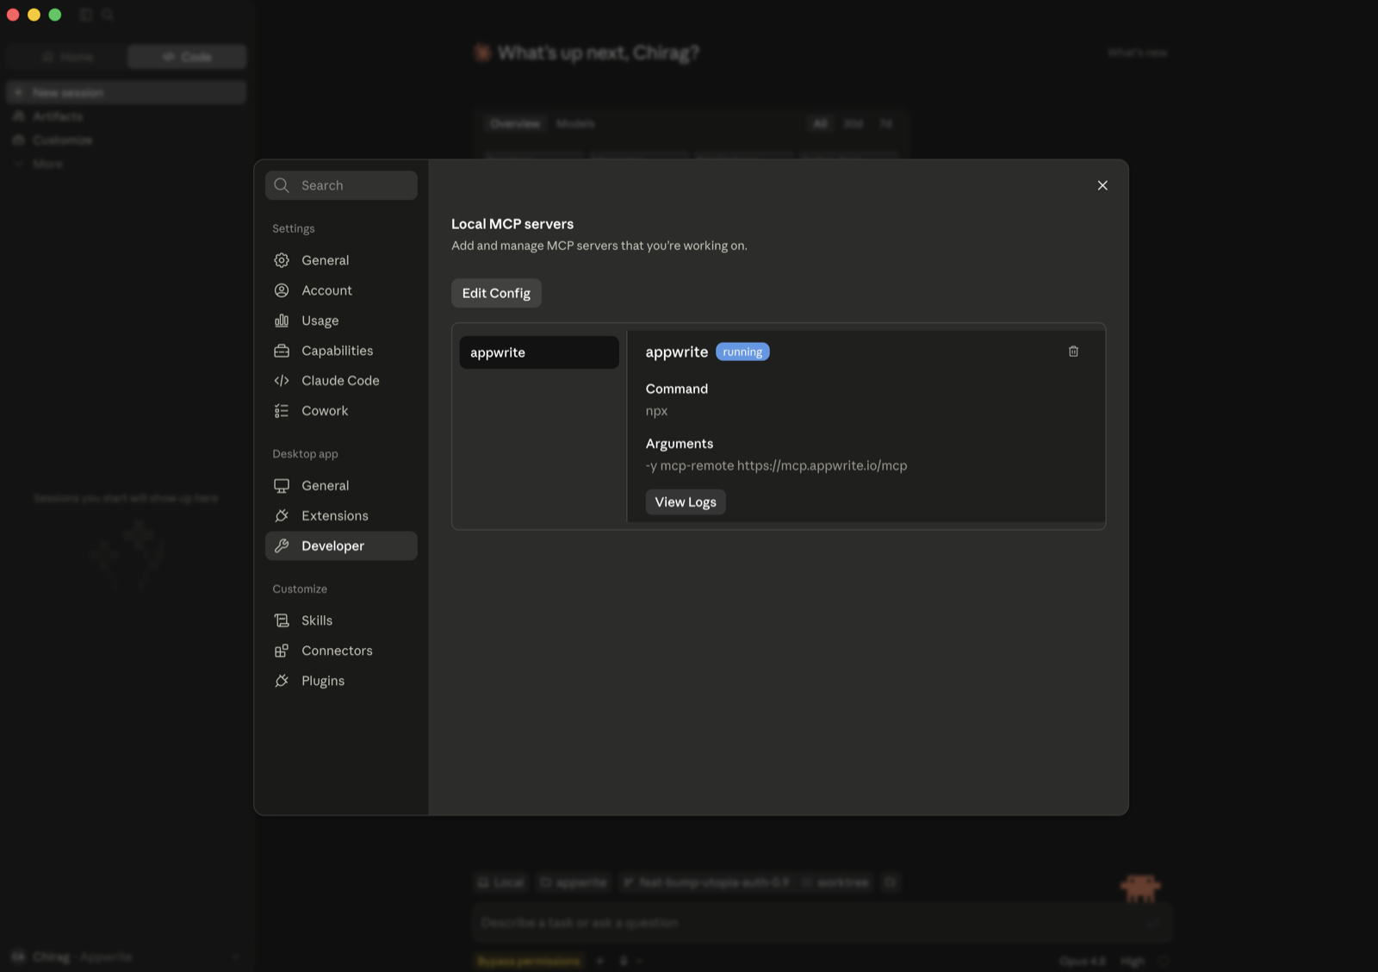Click New session in background sidebar
The width and height of the screenshot is (1378, 972).
(127, 92)
